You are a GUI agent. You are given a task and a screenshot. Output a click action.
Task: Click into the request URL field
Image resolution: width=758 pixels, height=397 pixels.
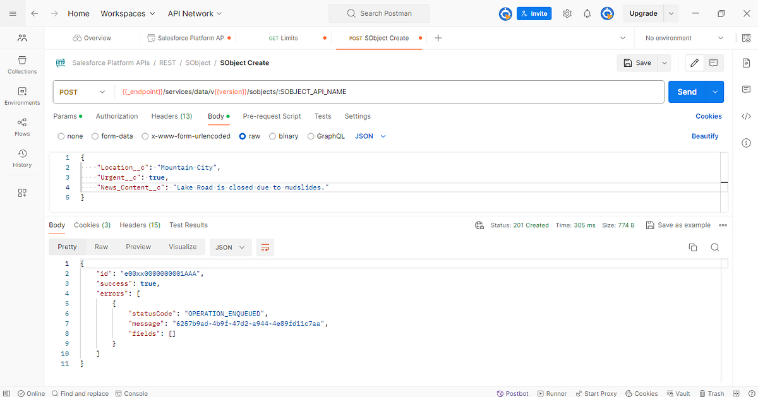(x=388, y=92)
